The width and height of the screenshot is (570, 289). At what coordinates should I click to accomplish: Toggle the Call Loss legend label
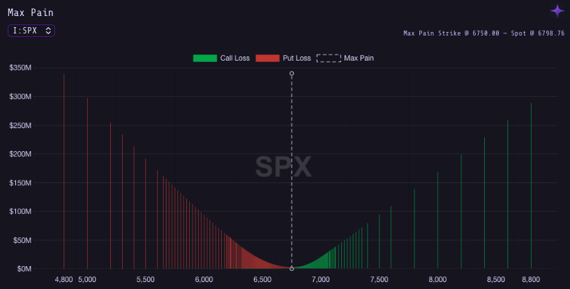(x=234, y=58)
